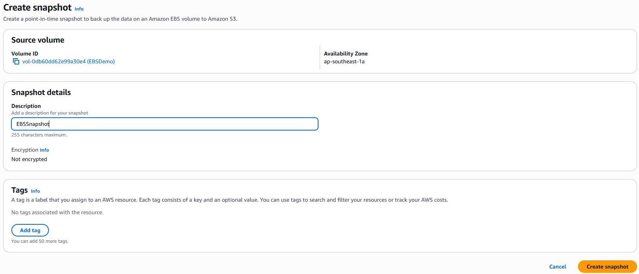Click the orange Create snapshot button
This screenshot has height=274, width=639.
607,267
